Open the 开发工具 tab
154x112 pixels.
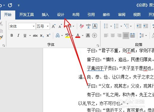pyautogui.click(x=27, y=15)
